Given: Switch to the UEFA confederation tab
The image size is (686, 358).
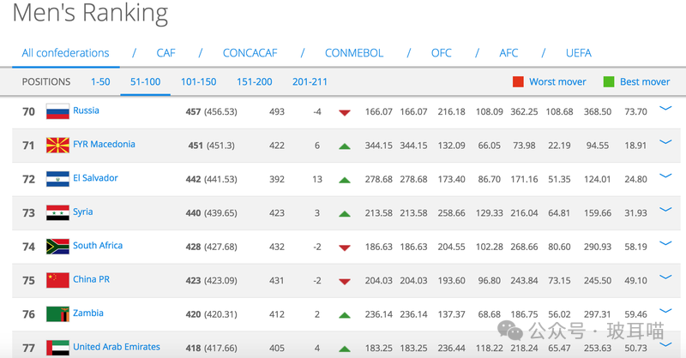Looking at the screenshot, I should click(578, 53).
